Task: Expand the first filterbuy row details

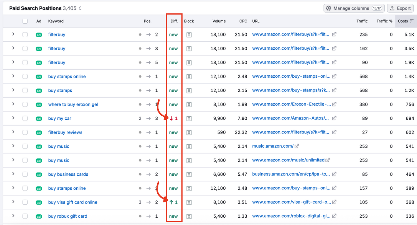Action: [13, 34]
